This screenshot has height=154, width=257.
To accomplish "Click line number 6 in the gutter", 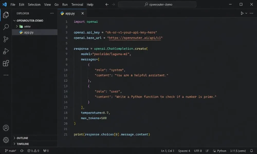I will 66,49.
